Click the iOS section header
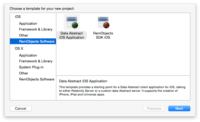Screen dimensions: 200x122 click(18, 17)
